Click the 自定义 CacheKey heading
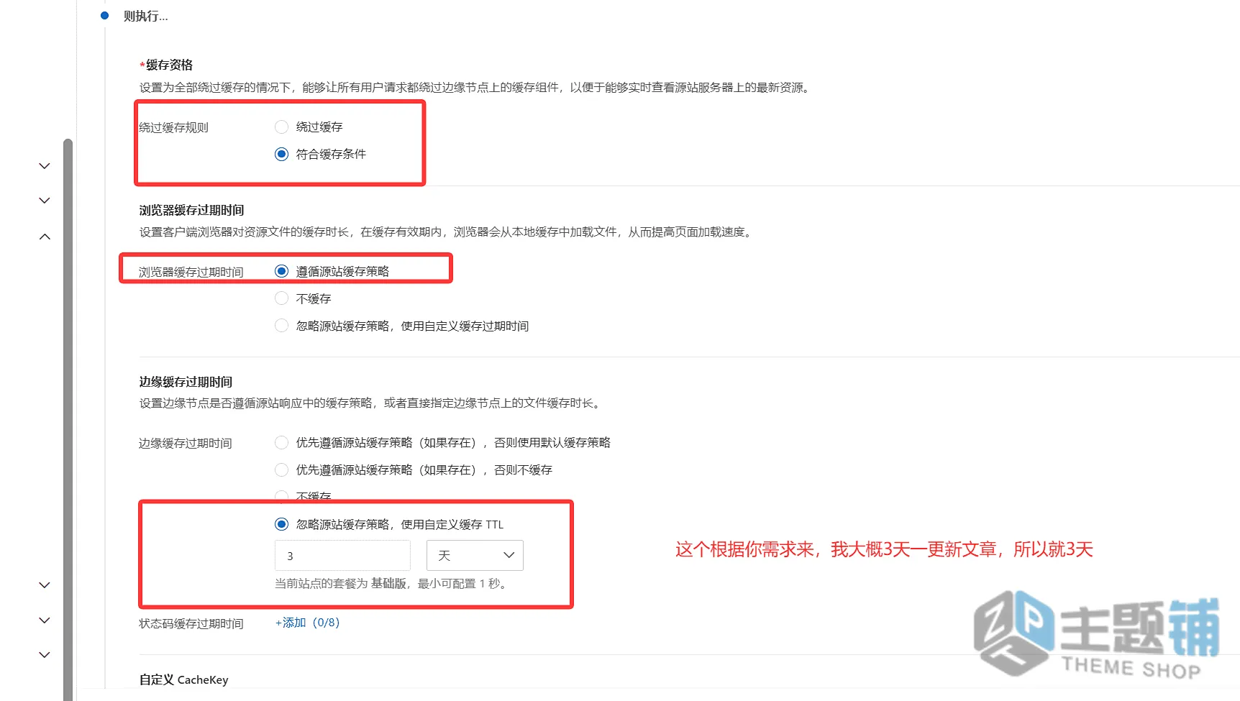The image size is (1240, 701). coord(183,679)
